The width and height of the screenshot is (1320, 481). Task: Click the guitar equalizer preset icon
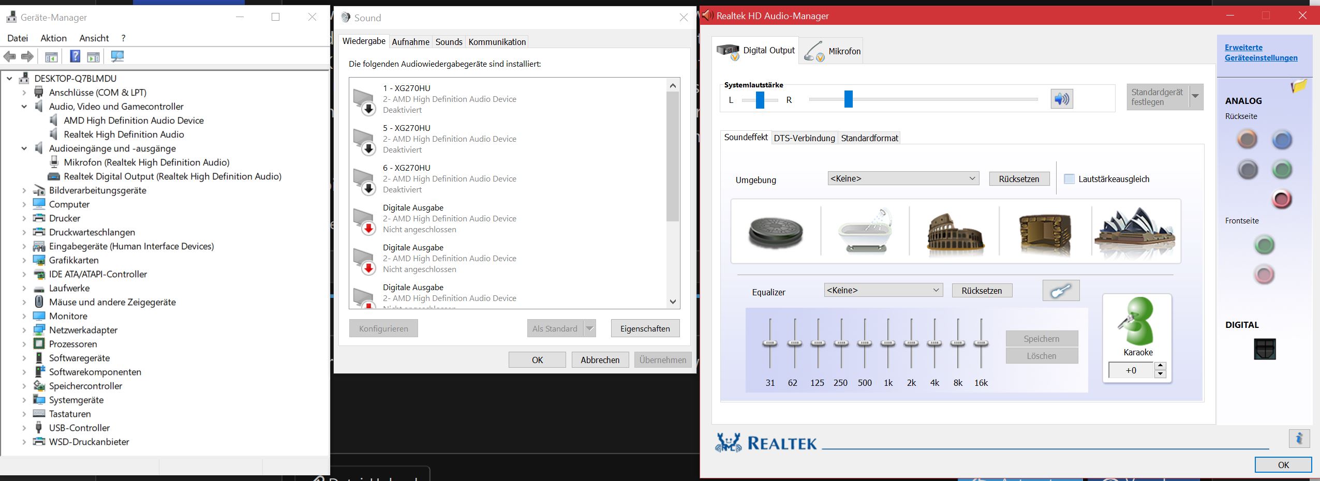click(x=1061, y=291)
